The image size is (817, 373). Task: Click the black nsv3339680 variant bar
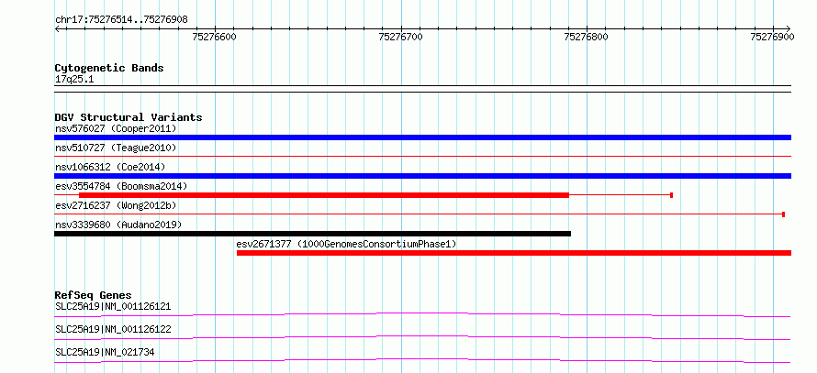313,234
